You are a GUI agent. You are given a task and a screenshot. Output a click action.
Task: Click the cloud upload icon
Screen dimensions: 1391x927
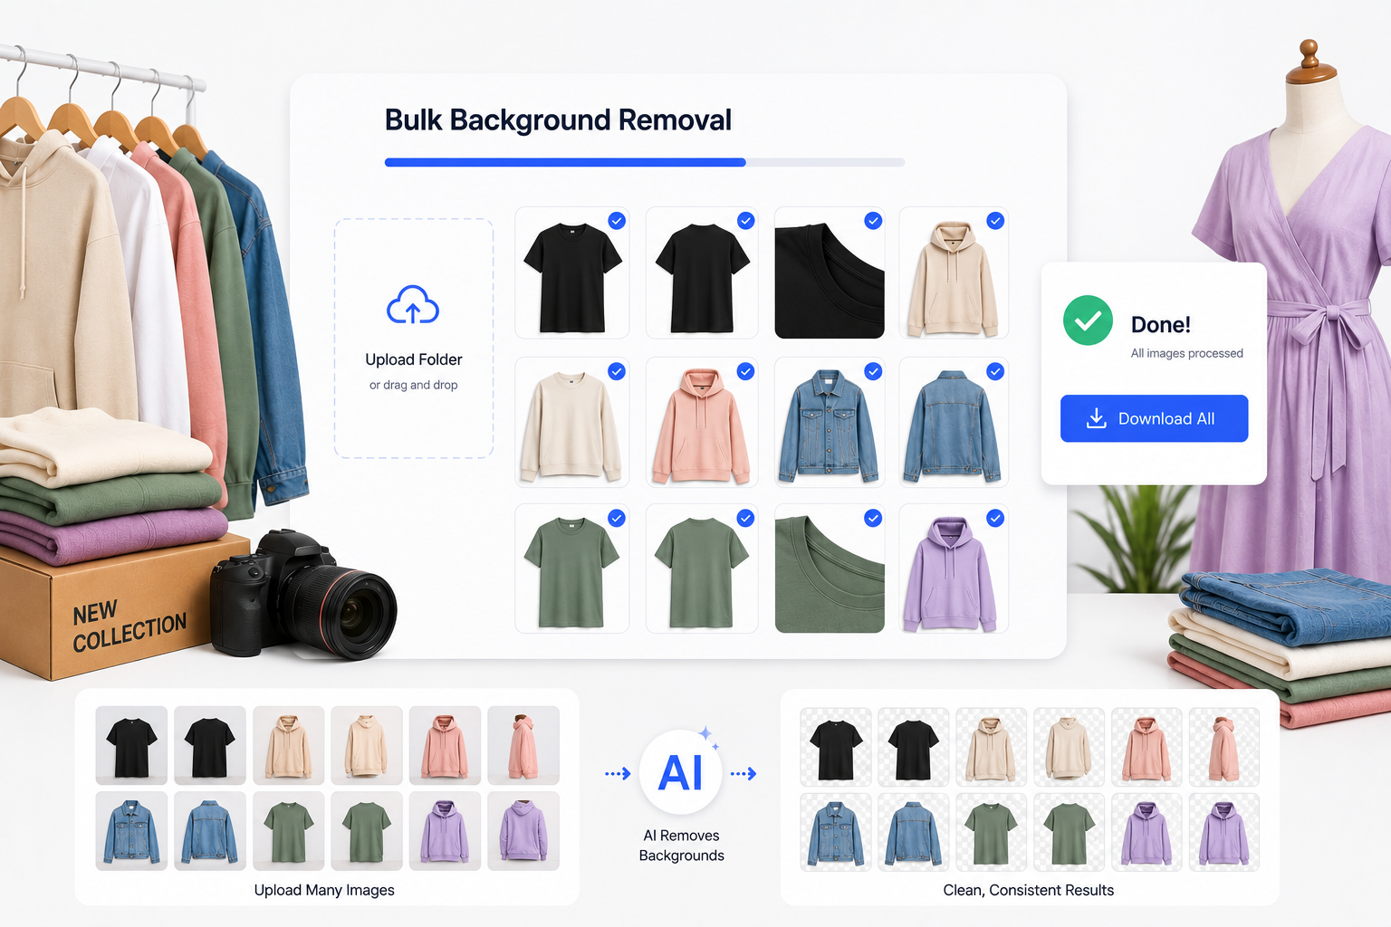[413, 305]
